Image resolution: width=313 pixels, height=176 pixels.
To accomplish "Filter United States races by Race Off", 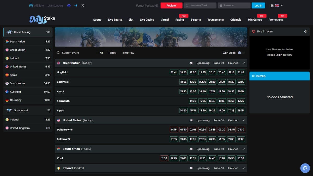I will (219, 120).
